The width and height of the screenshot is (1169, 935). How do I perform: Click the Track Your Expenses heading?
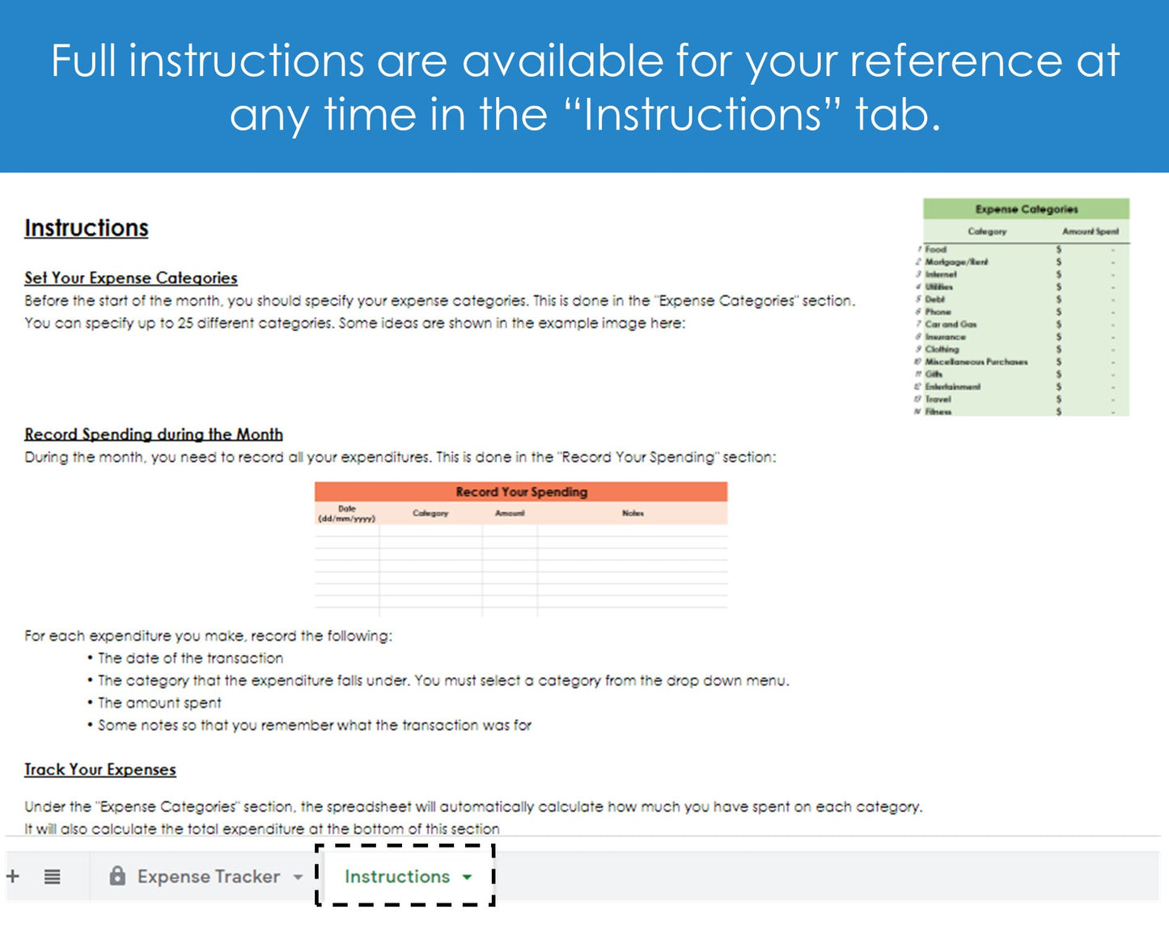click(x=100, y=770)
